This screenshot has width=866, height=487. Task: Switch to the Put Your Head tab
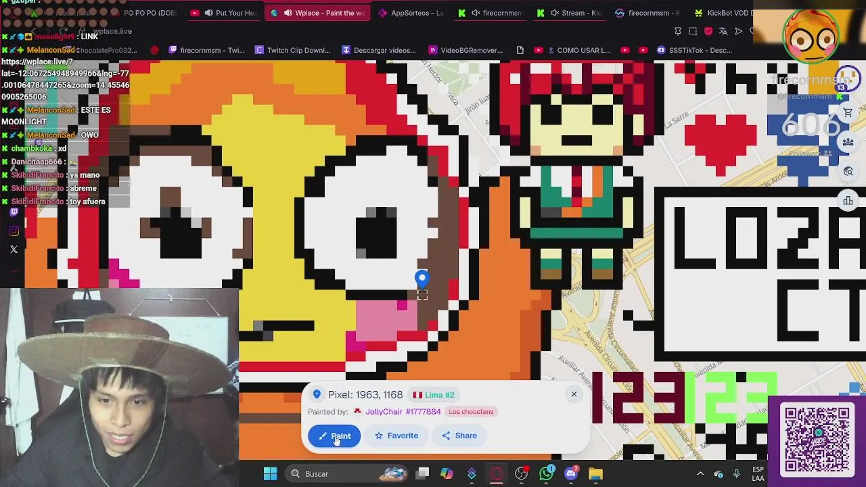[223, 13]
